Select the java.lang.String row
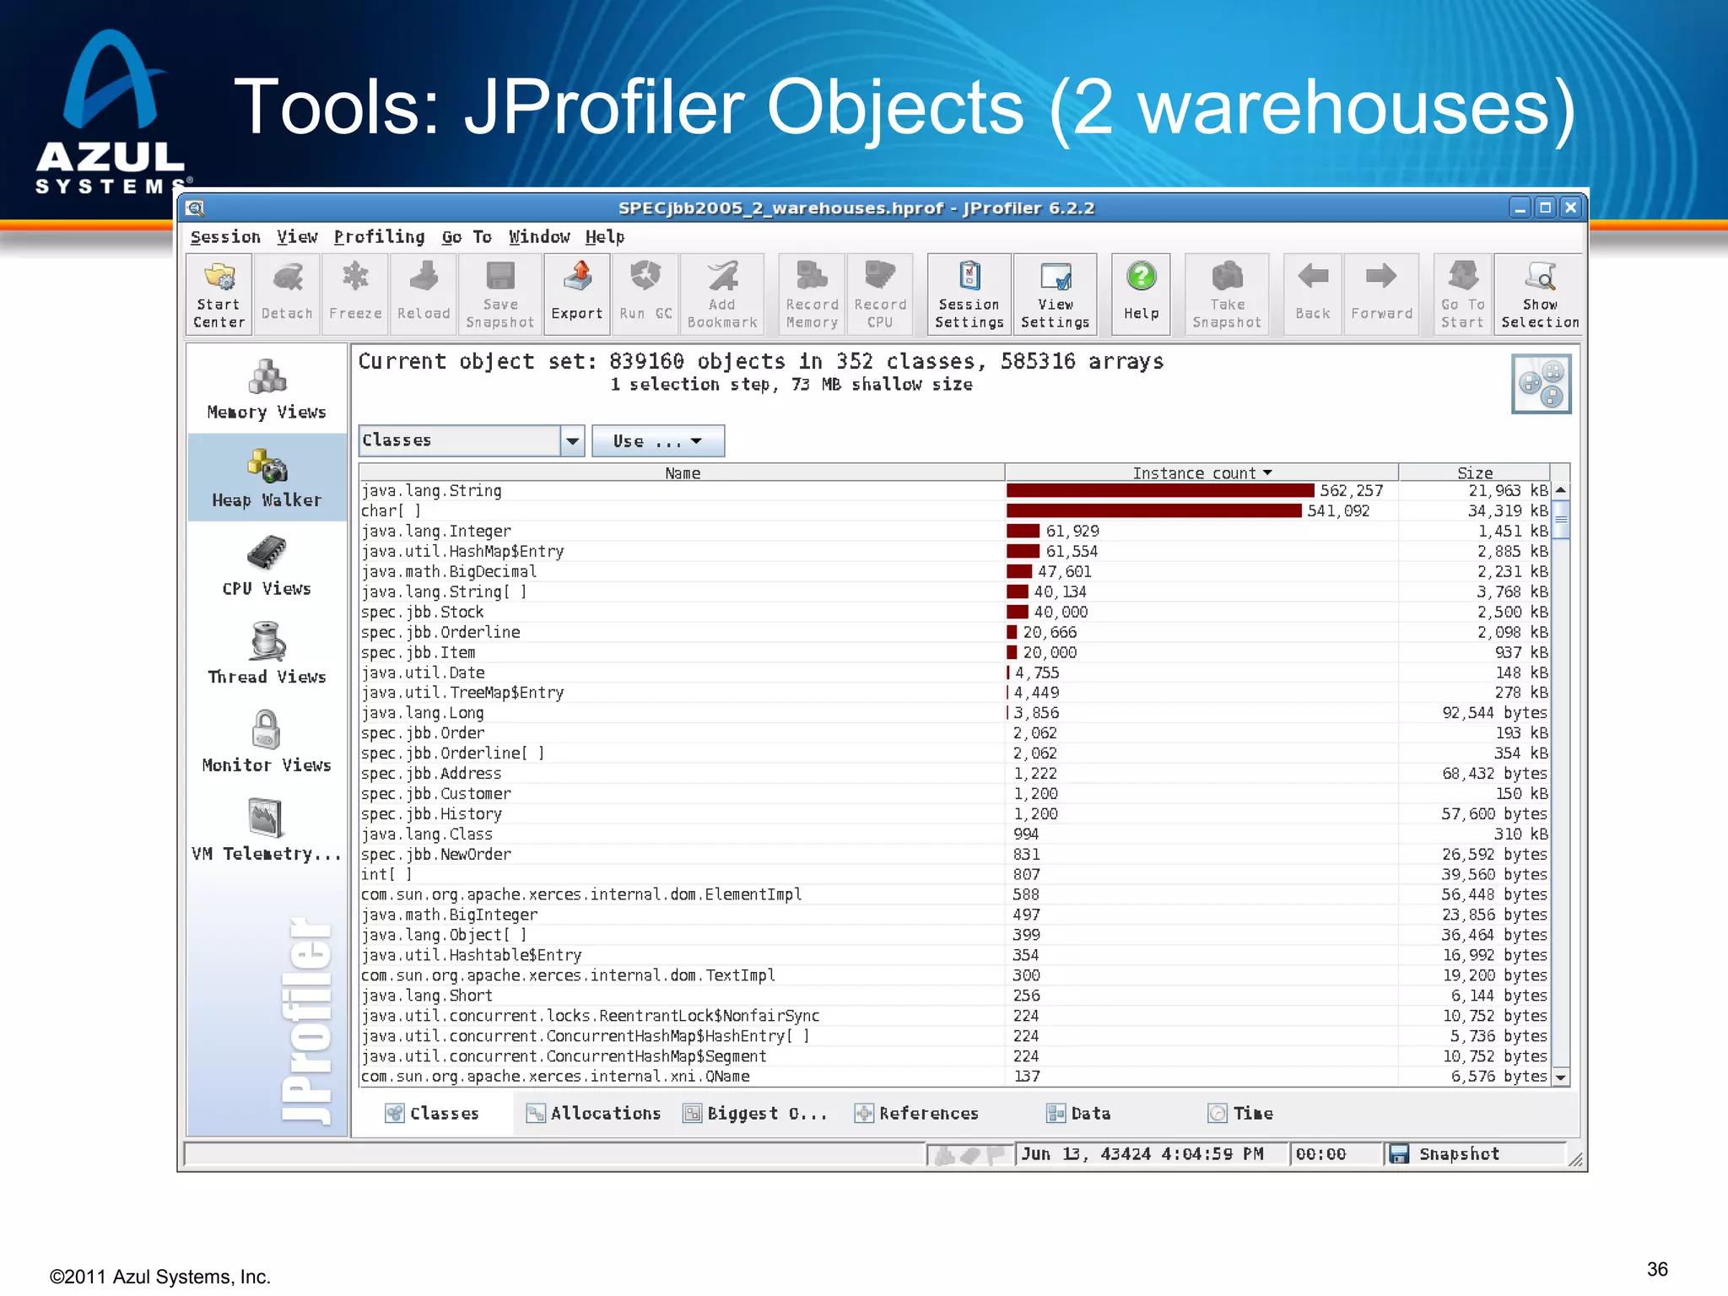 (954, 490)
